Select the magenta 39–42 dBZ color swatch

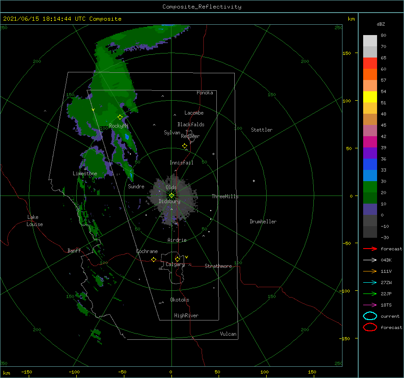[x=370, y=142]
